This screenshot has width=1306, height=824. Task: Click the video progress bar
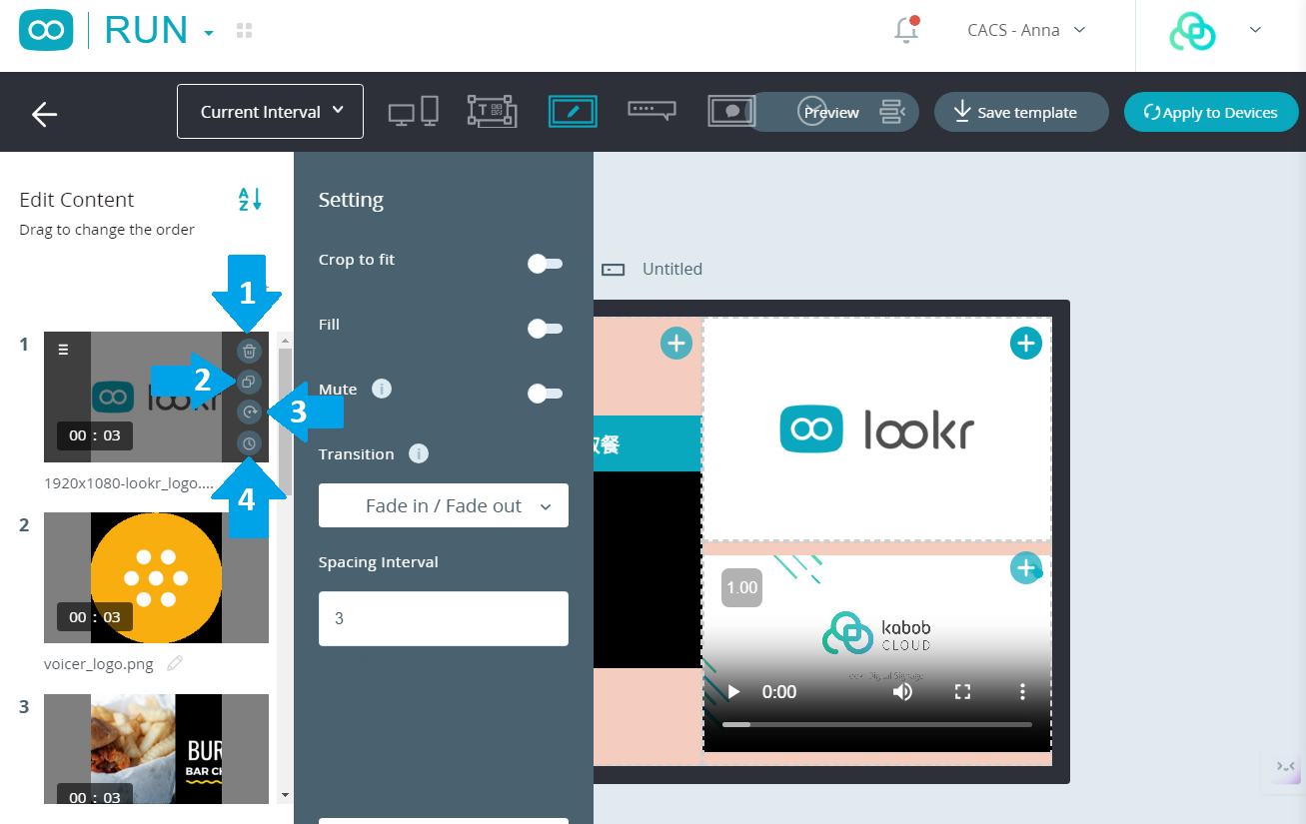coord(877,724)
